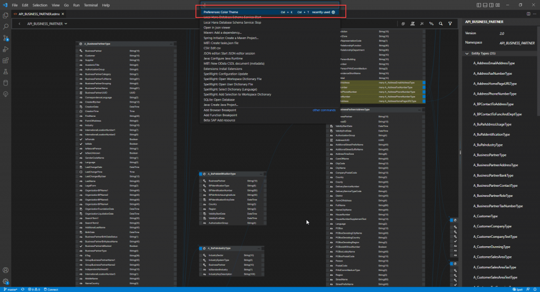This screenshot has width=540, height=292.
Task: Click the swap-arrows icon in diagram toolbar
Action: pyautogui.click(x=431, y=24)
